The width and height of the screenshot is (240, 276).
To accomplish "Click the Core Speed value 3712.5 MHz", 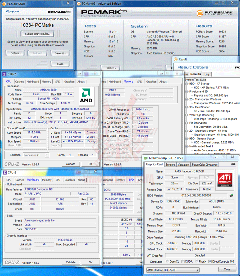I will pos(34,132).
